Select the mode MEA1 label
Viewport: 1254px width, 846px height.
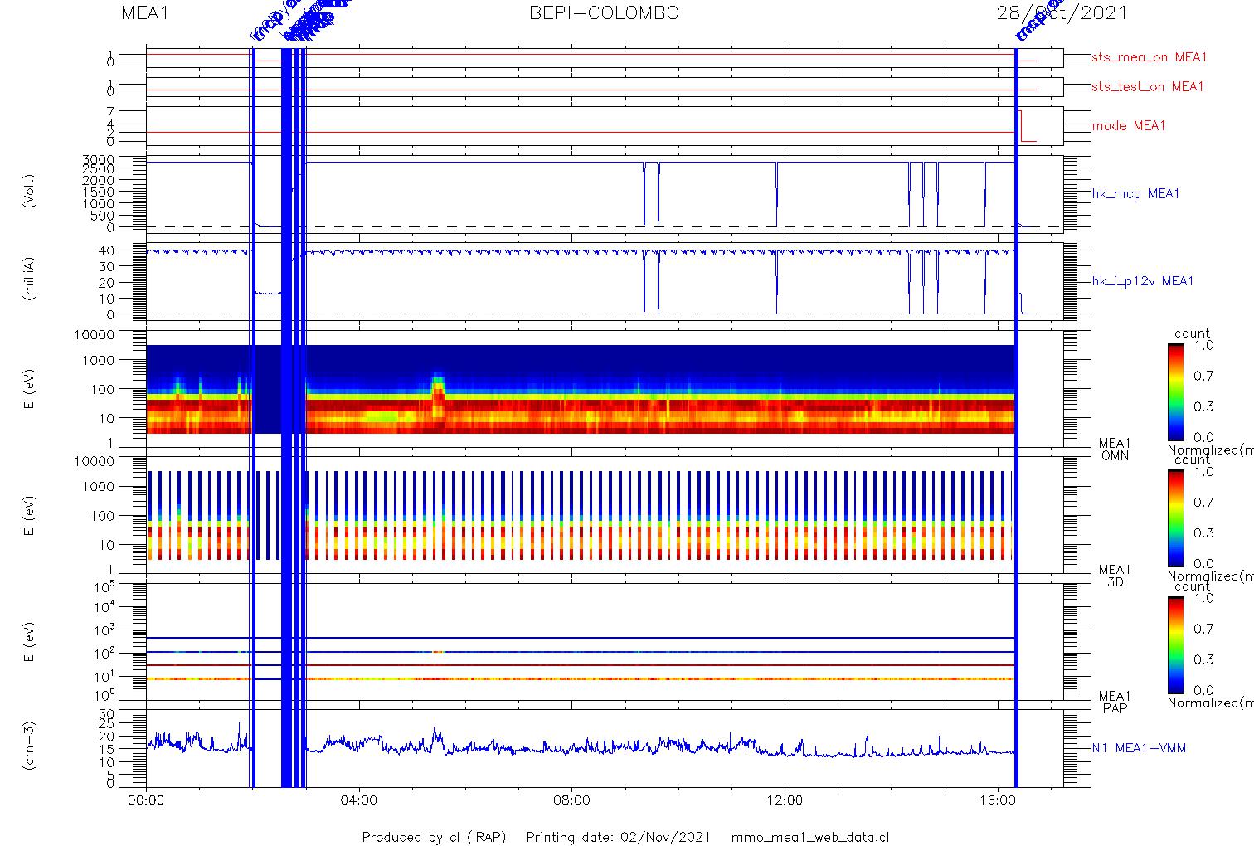pyautogui.click(x=1129, y=126)
